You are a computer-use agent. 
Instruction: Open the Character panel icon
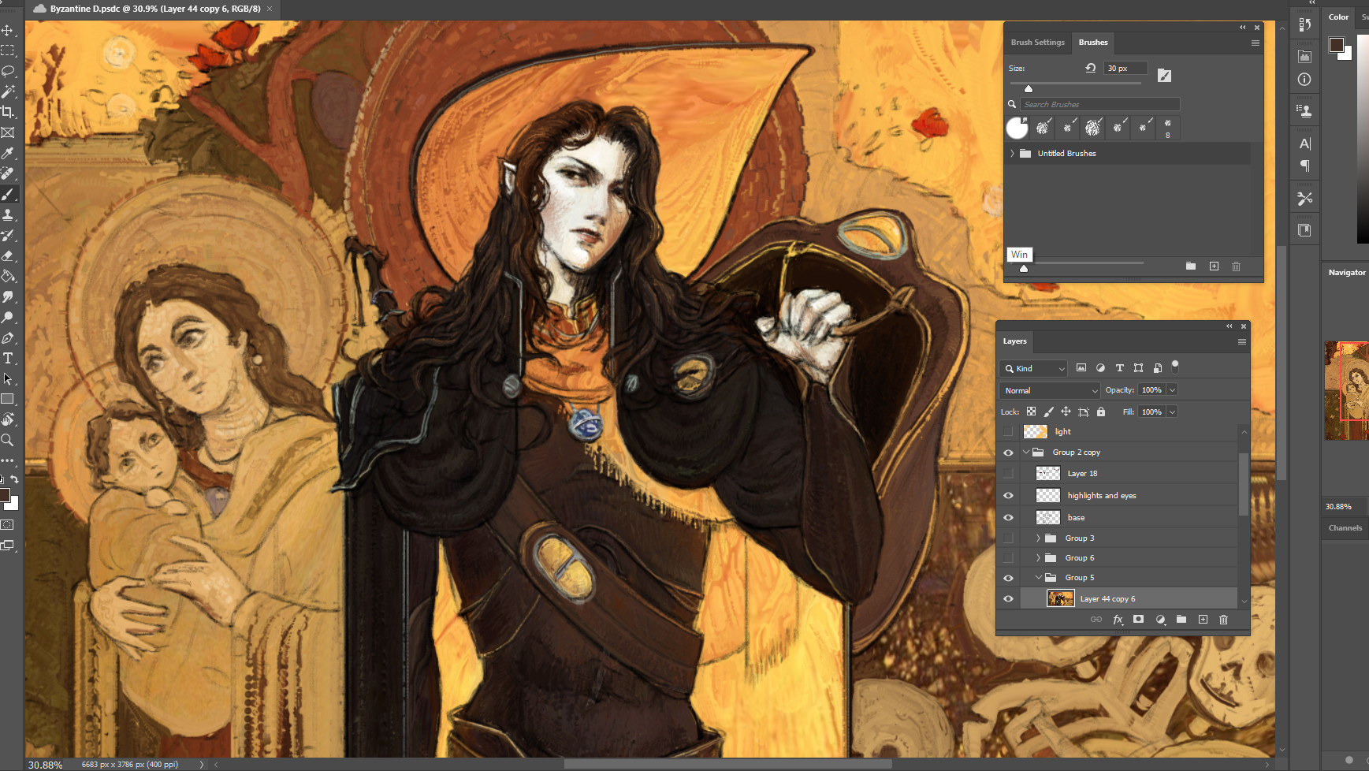click(x=1304, y=143)
